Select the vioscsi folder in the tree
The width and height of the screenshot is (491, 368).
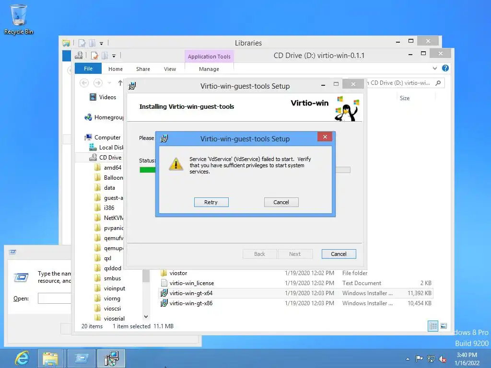pyautogui.click(x=108, y=309)
